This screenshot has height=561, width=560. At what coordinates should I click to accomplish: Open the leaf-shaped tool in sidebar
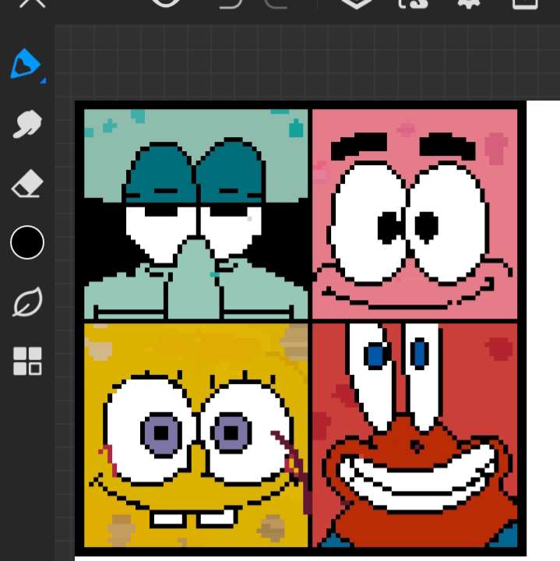coord(27,304)
